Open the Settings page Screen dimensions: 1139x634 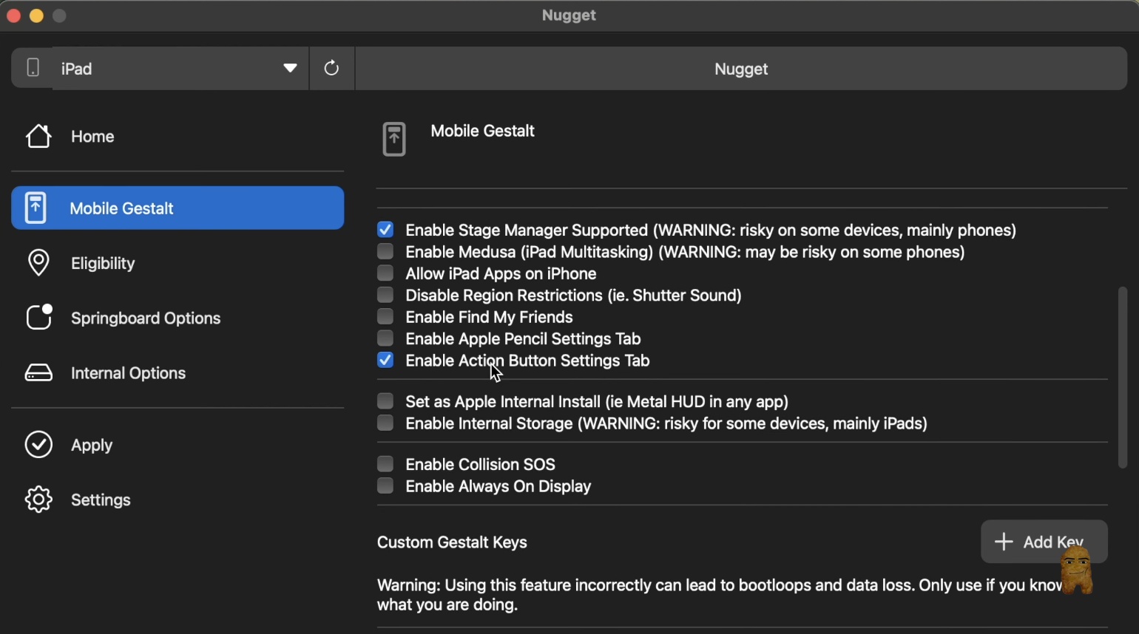[x=178, y=500]
